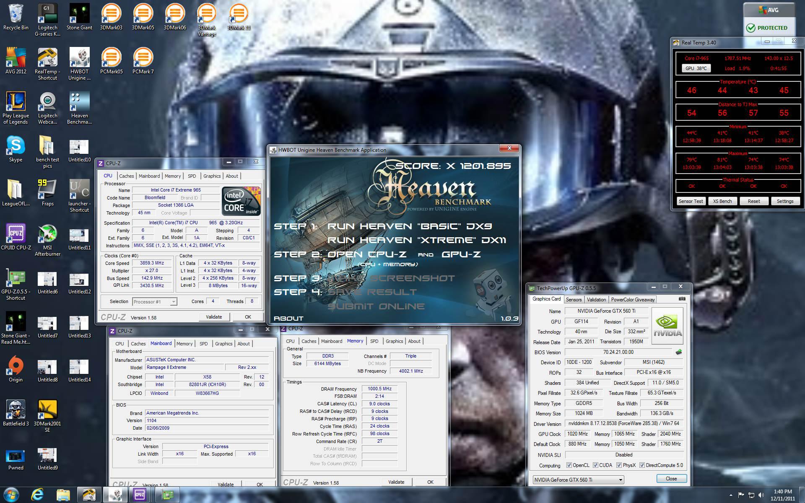Image resolution: width=805 pixels, height=503 pixels.
Task: Click OK in Memory CPU-Z window
Action: click(x=430, y=482)
